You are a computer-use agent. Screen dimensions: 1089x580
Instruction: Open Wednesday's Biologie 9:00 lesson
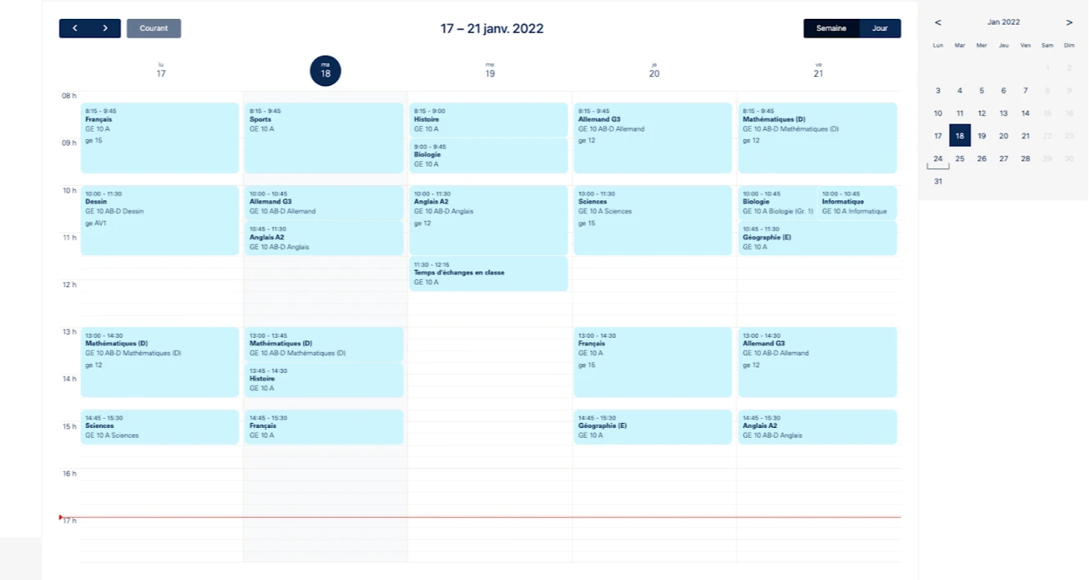(x=488, y=155)
